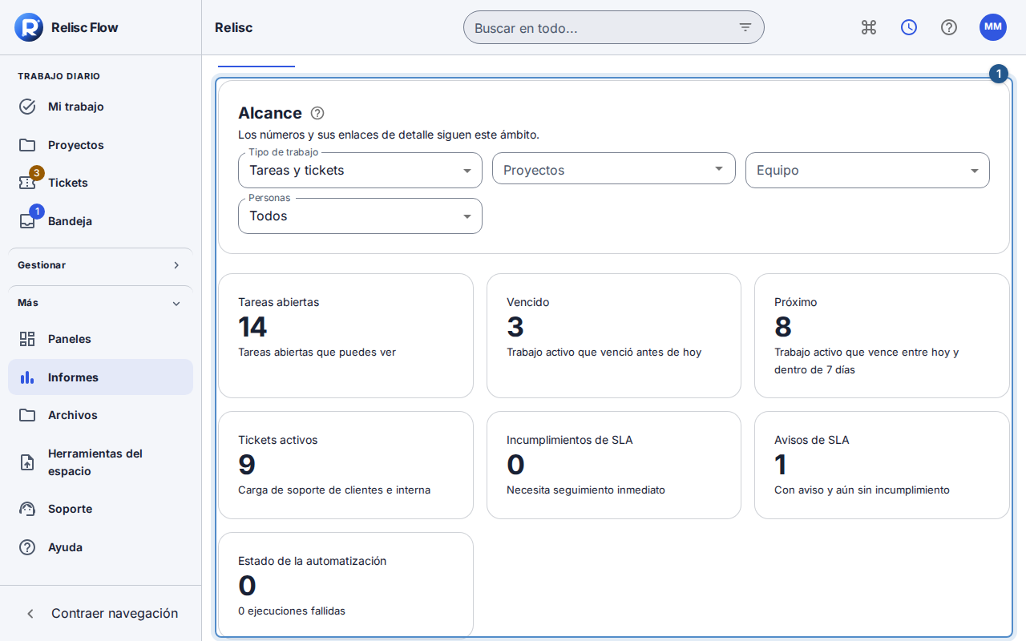Click the Bandeja inbox icon
This screenshot has width=1026, height=641.
pos(27,221)
